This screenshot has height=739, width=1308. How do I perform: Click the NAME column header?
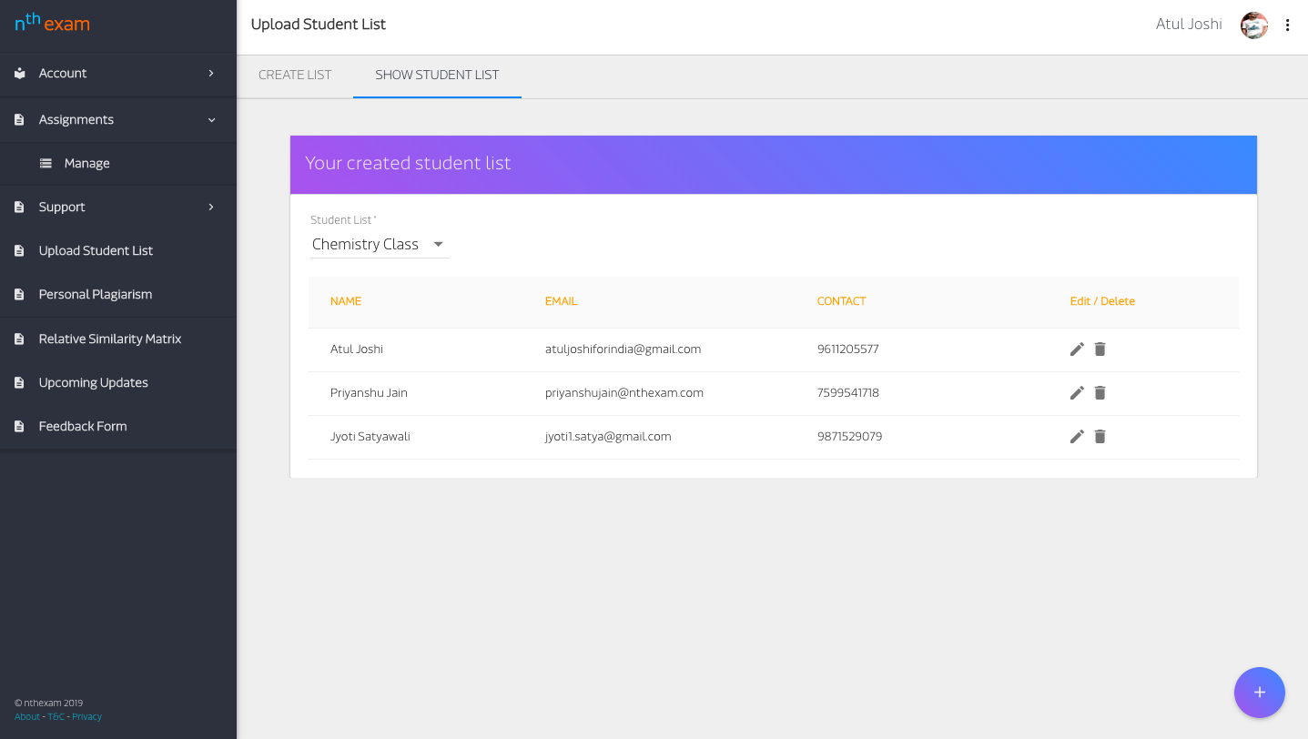[346, 301]
